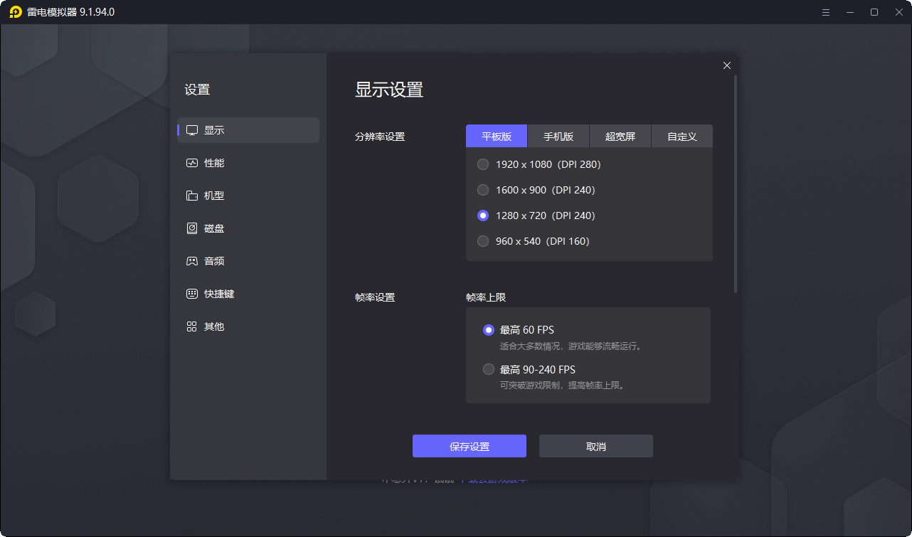Open the hamburger menu in the title bar

[x=825, y=12]
